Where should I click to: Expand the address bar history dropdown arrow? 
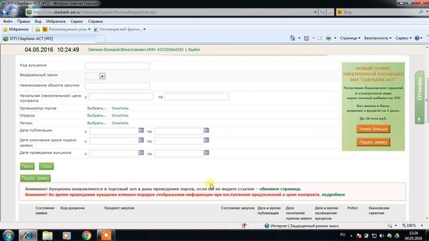(315, 12)
